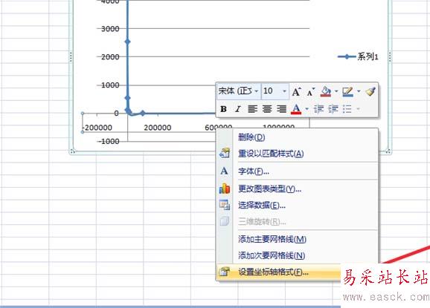The image size is (430, 308).
Task: Apply red font color
Action: [x=296, y=109]
